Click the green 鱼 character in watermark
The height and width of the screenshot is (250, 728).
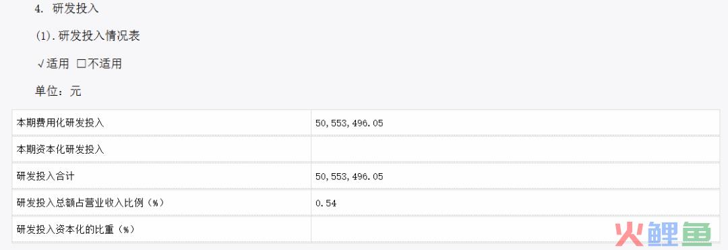coord(696,235)
